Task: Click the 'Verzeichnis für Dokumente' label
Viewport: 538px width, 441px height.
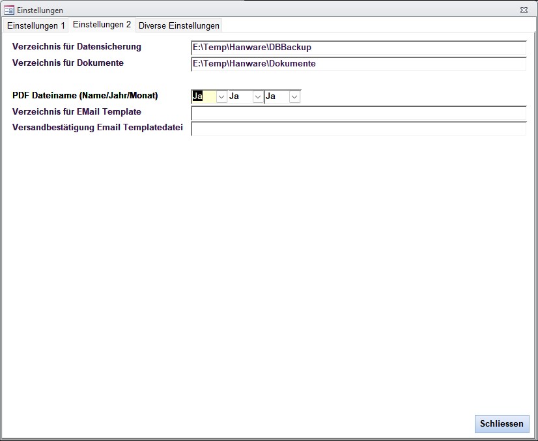Action: [x=68, y=63]
